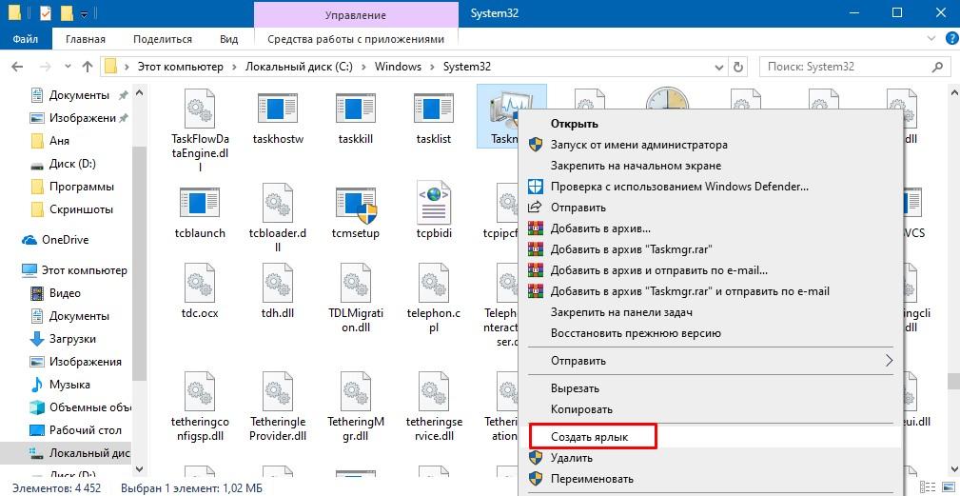Refresh the System32 folder view

[738, 67]
